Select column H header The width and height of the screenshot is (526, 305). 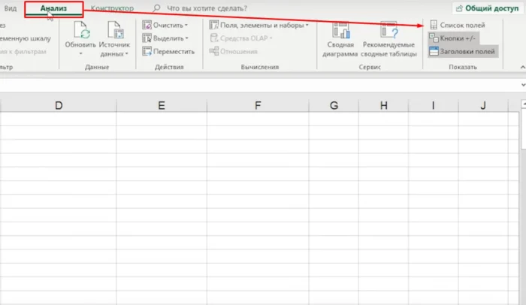(383, 105)
